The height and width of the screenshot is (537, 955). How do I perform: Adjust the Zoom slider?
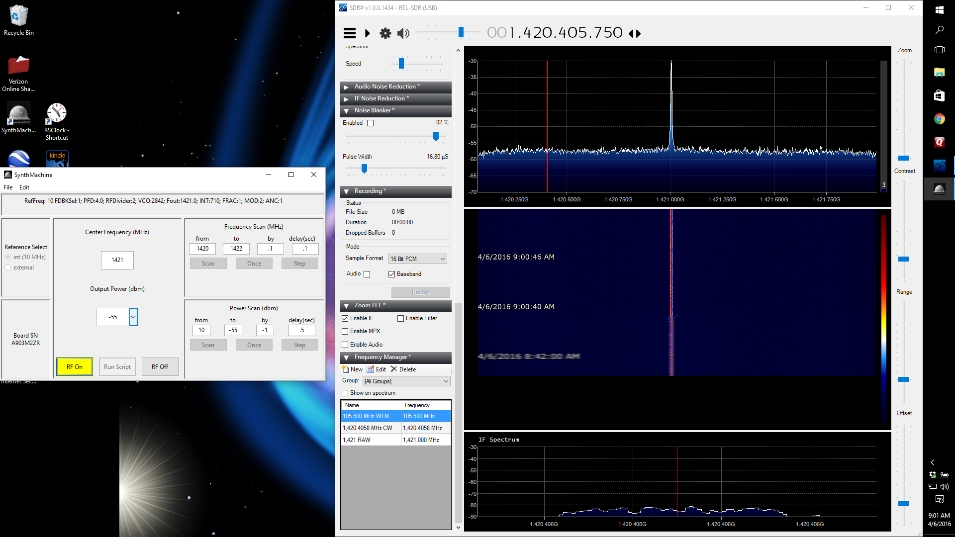tap(903, 158)
